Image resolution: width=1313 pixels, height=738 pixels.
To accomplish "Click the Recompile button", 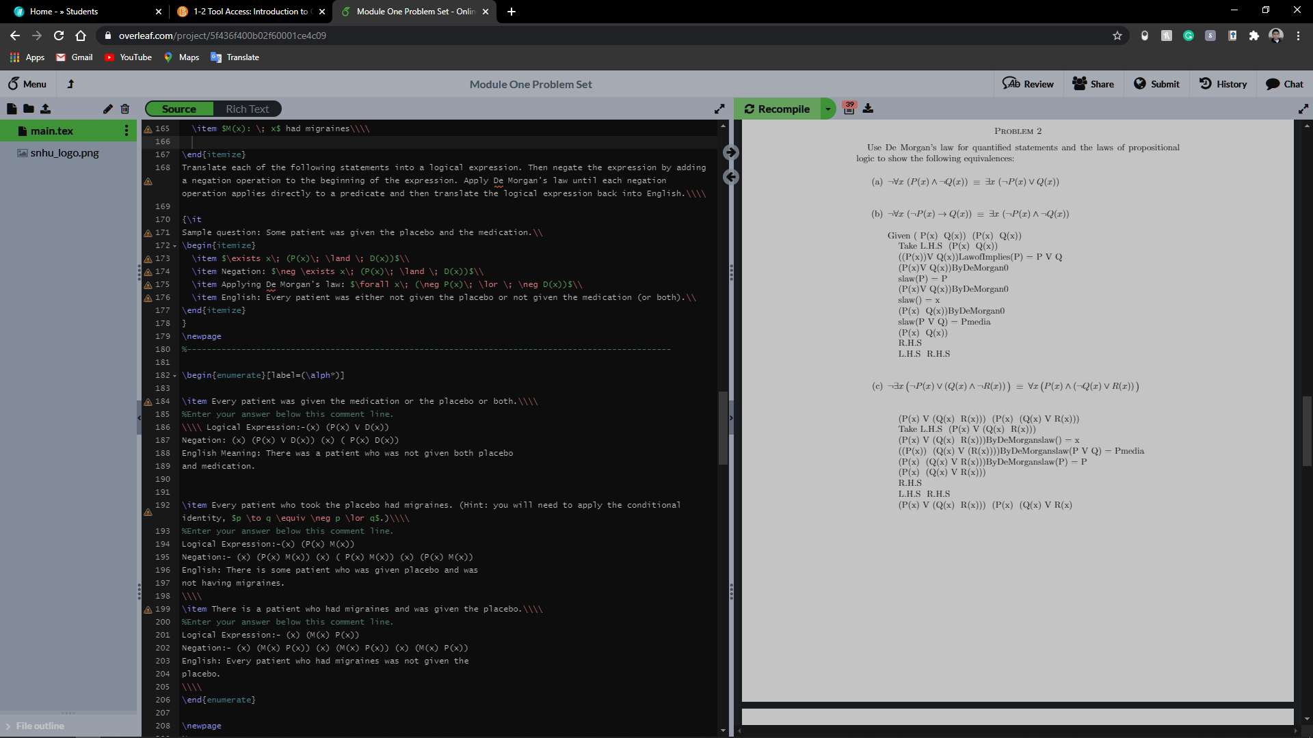I will click(777, 109).
